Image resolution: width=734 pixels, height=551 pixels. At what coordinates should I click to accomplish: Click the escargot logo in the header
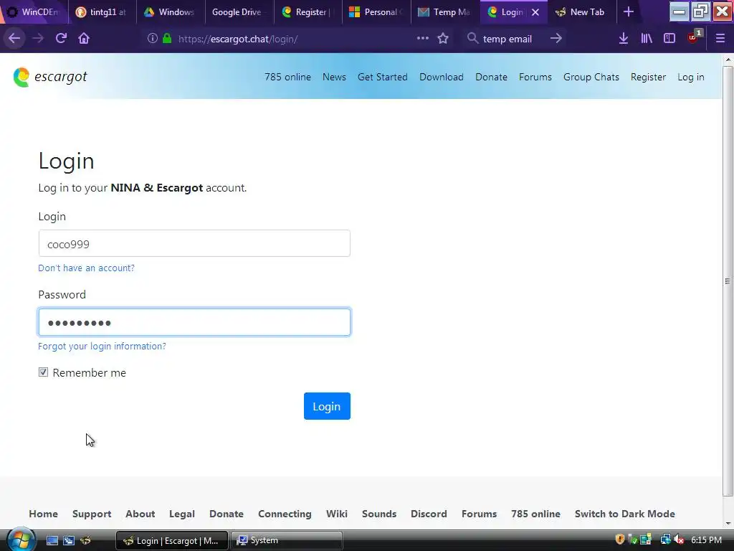pyautogui.click(x=50, y=77)
